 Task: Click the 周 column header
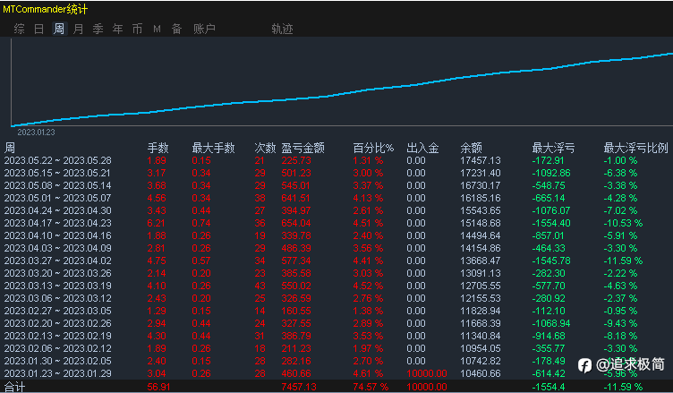[10, 149]
